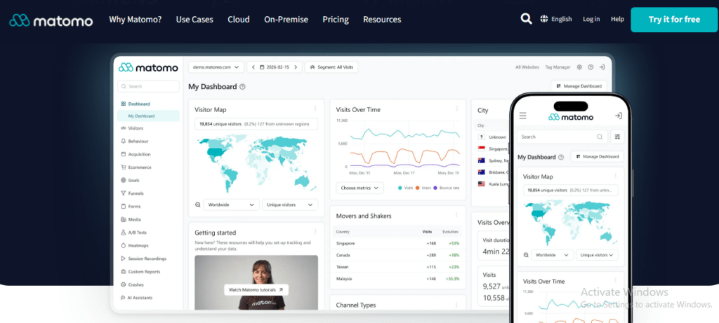This screenshot has height=323, width=719.
Task: Click the phone mockup sign-out arrow icon
Action: 618,116
